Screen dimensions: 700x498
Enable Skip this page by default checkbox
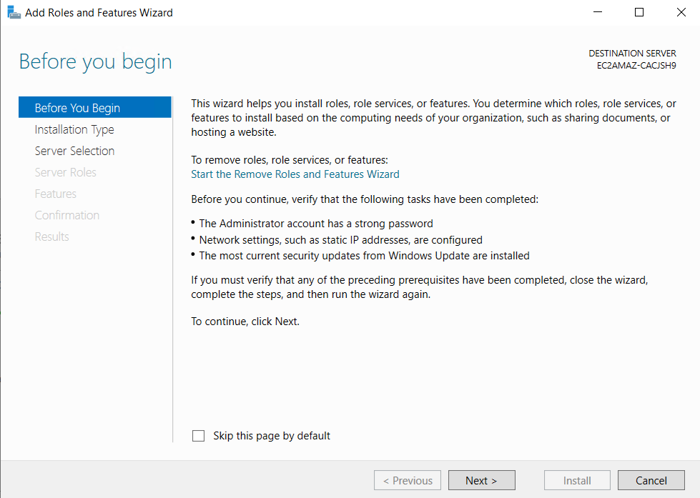198,436
